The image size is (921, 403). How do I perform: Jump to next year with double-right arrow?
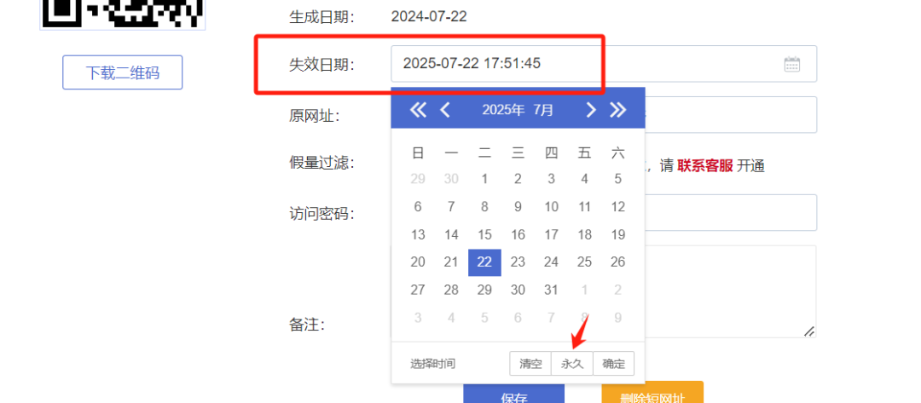(x=618, y=109)
